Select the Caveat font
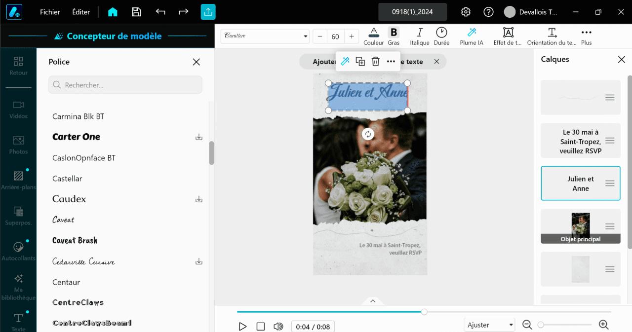Image resolution: width=632 pixels, height=332 pixels. point(63,220)
